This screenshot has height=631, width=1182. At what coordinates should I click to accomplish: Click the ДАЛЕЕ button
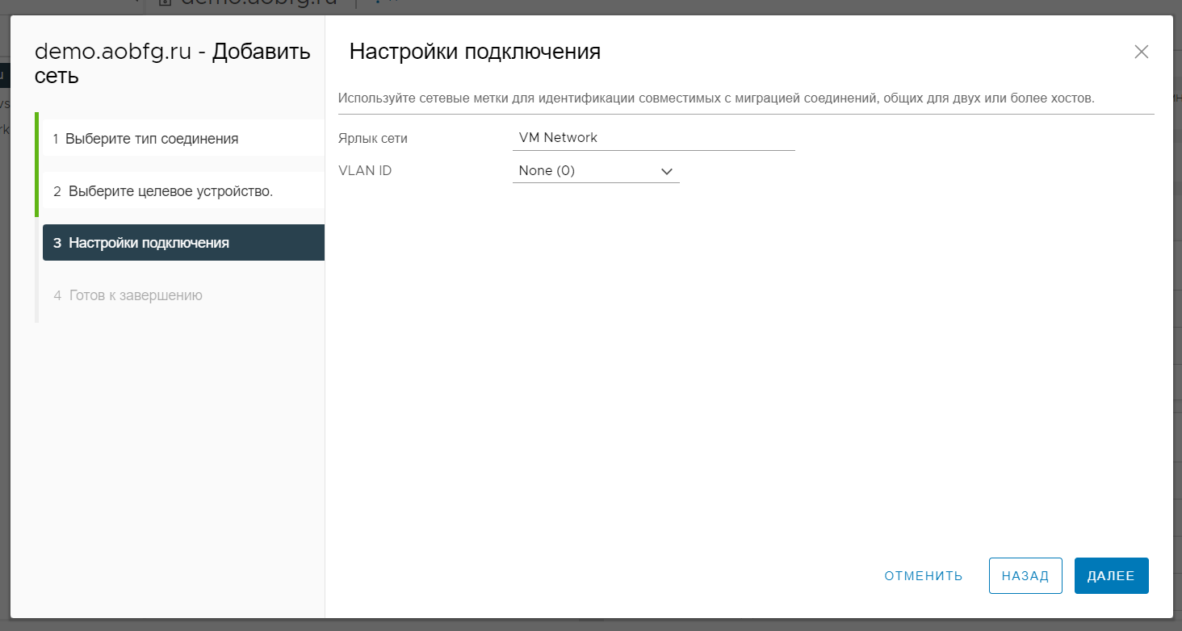click(1111, 576)
